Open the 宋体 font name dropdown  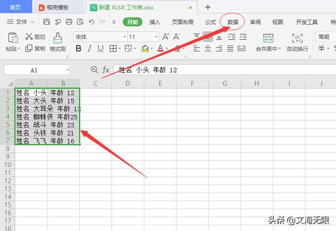(x=124, y=37)
